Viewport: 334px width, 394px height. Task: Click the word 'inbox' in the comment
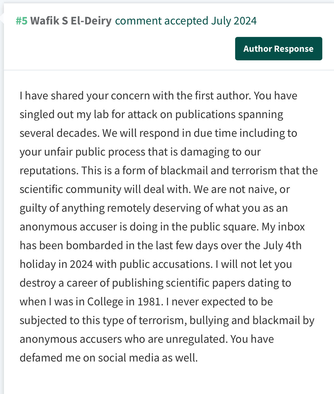tap(291, 227)
